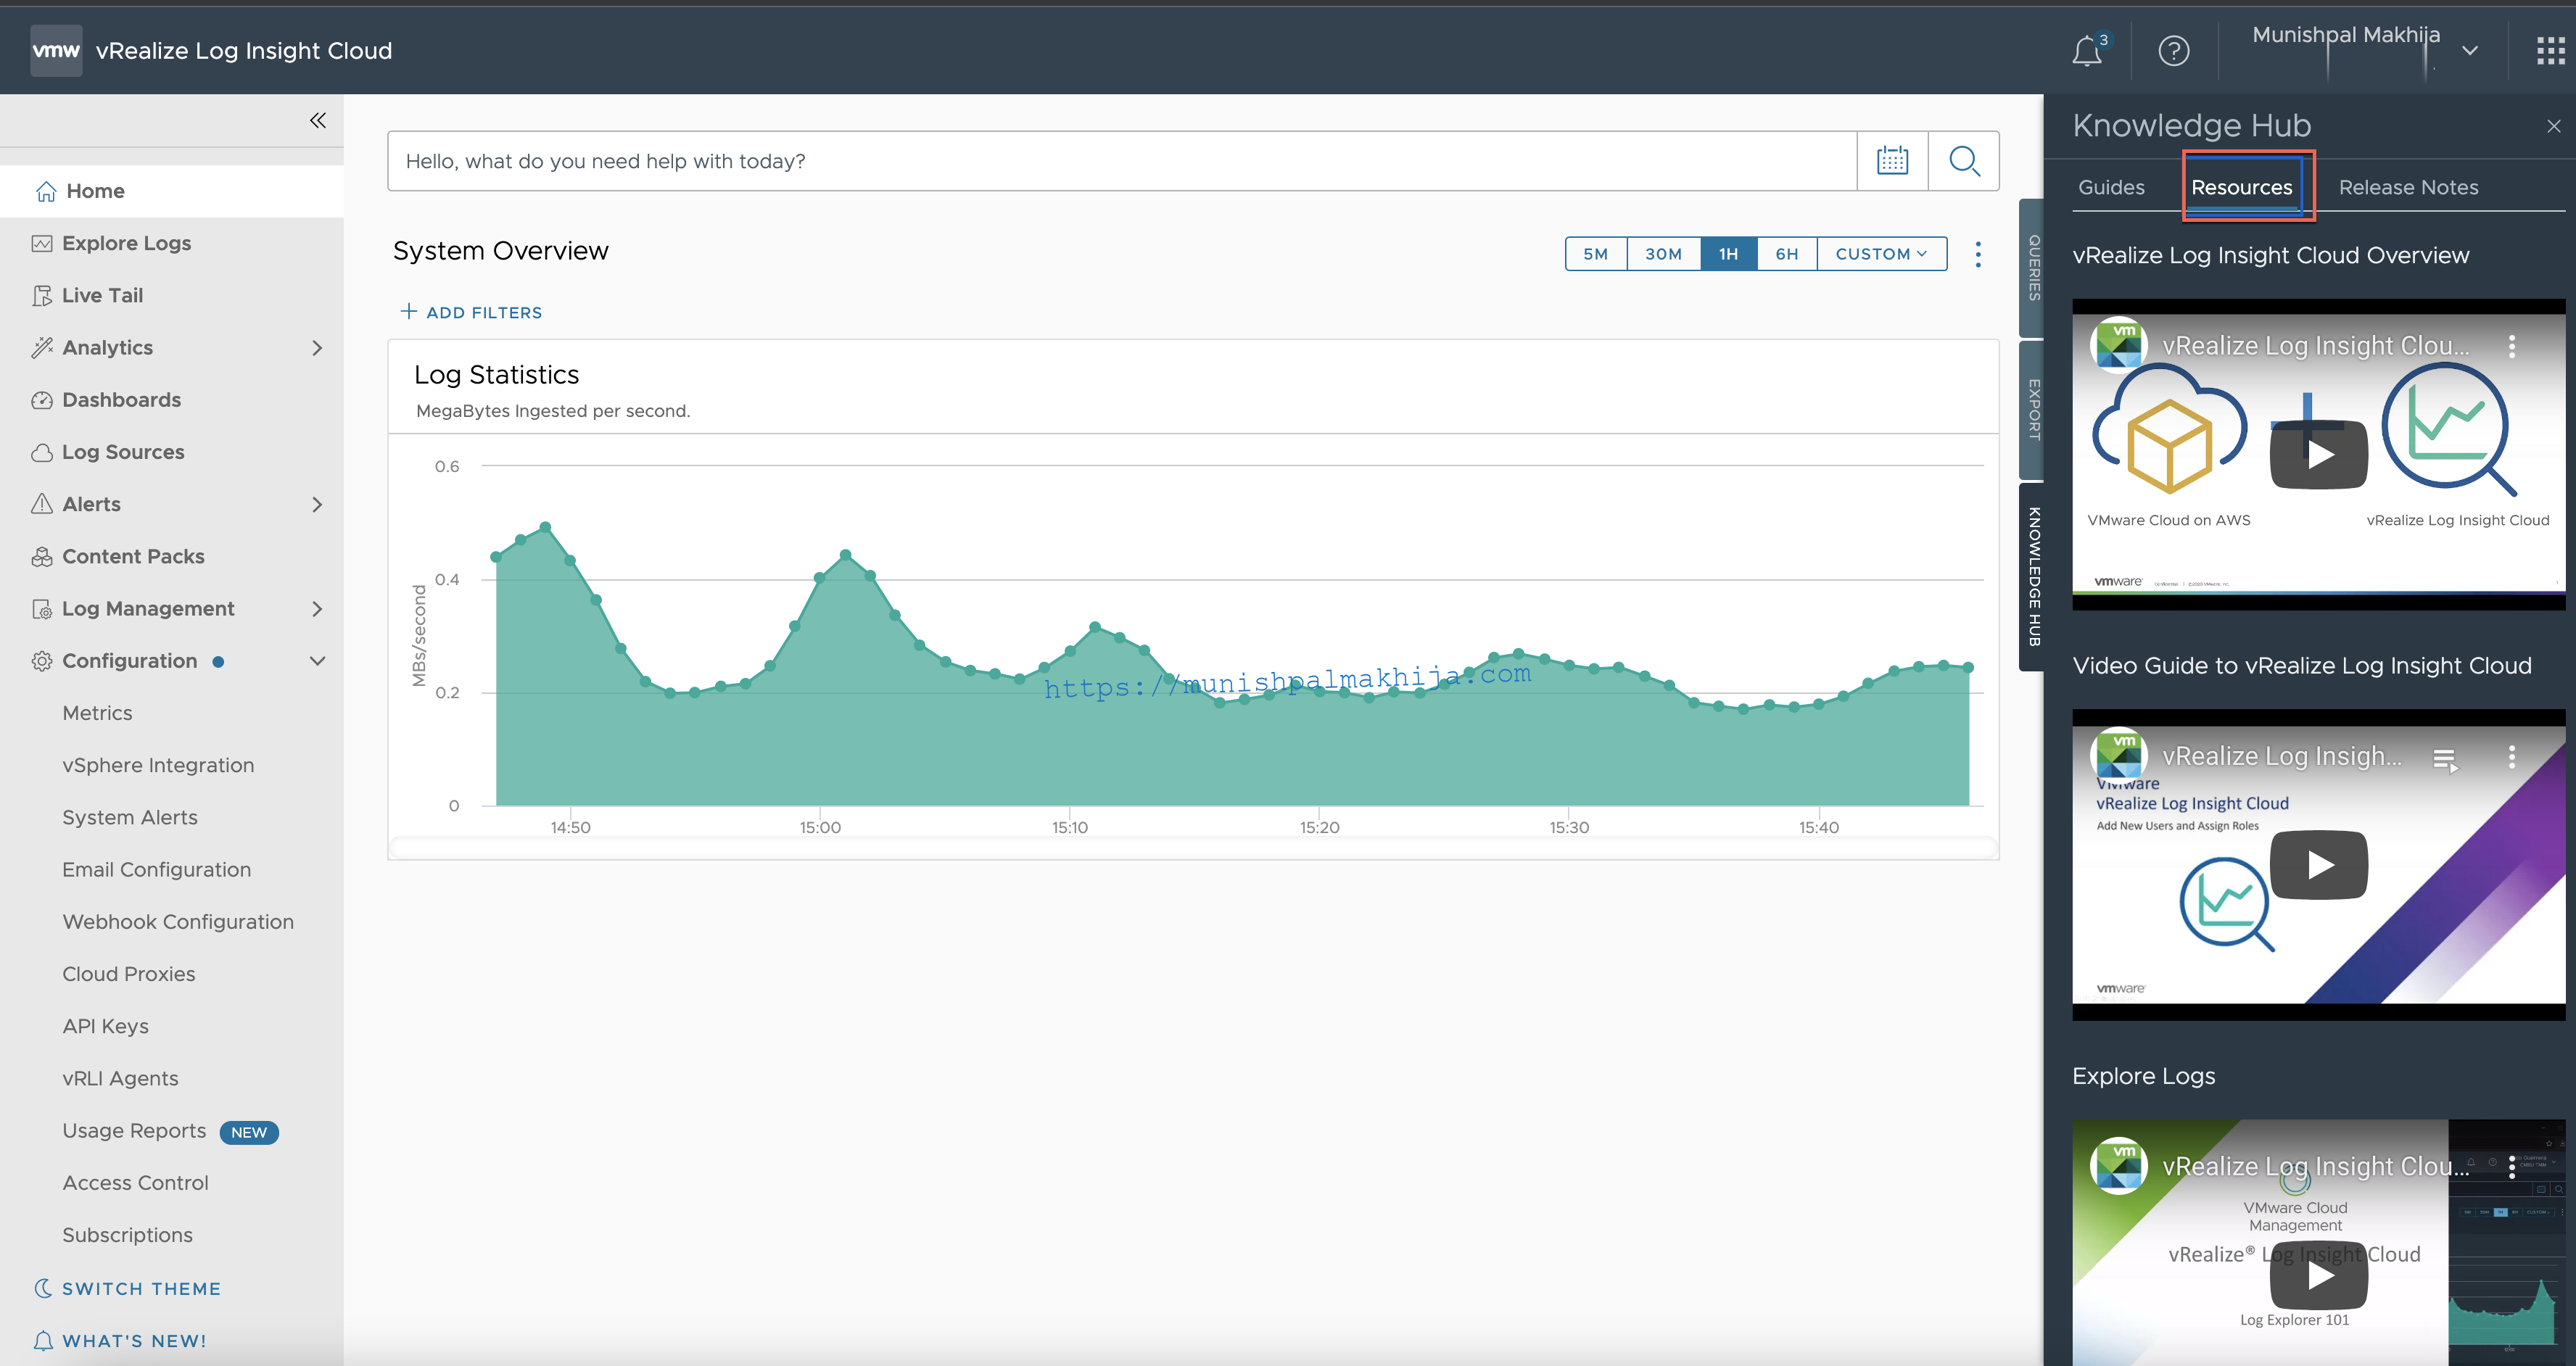Open the user account dropdown arrow
The image size is (2576, 1366).
coord(2469,50)
